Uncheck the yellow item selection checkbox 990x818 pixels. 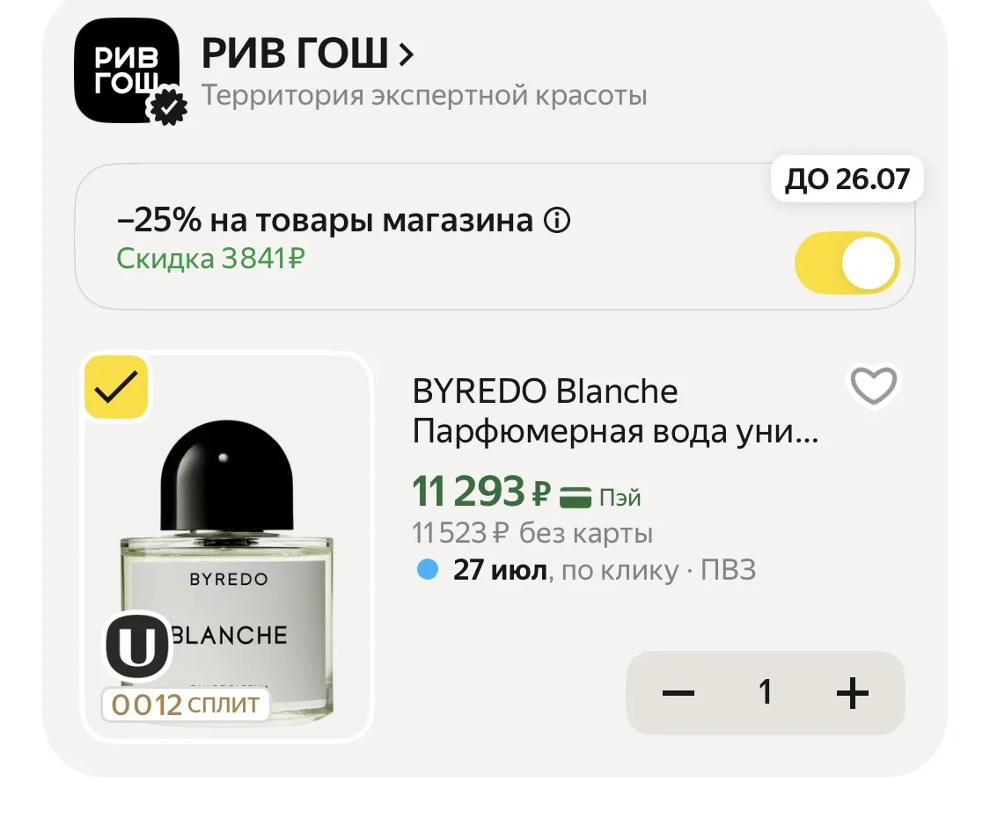pos(116,387)
